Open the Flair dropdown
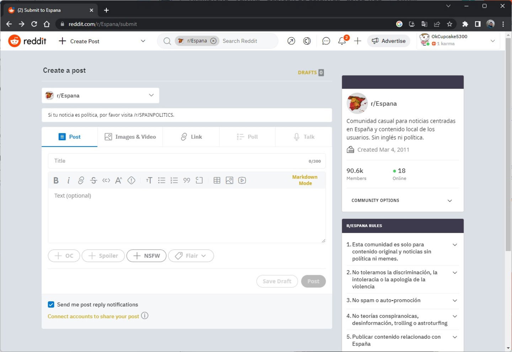The width and height of the screenshot is (512, 352). point(191,256)
